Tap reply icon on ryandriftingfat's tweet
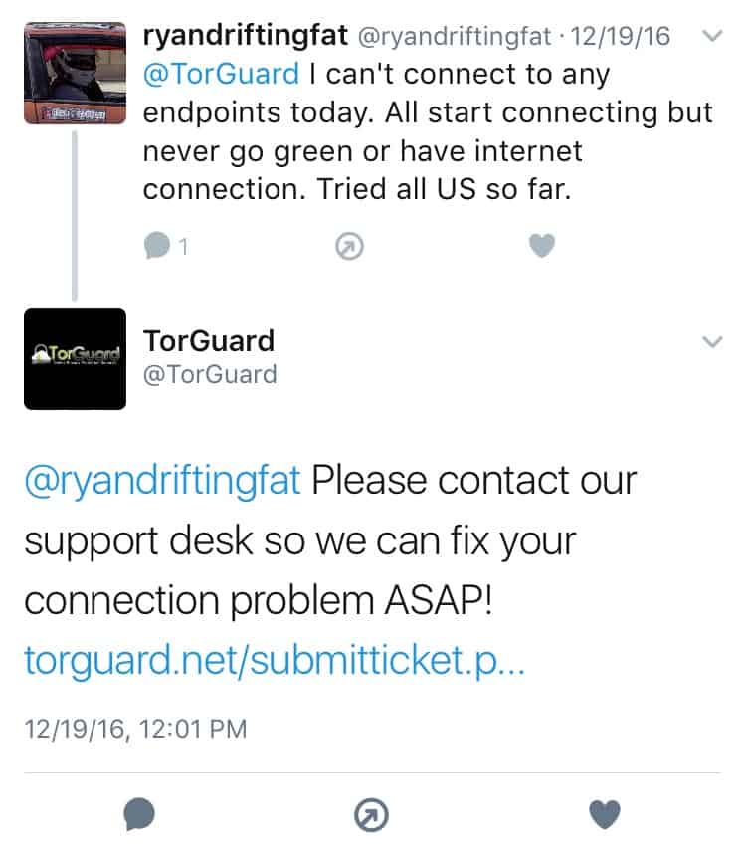 [x=157, y=245]
